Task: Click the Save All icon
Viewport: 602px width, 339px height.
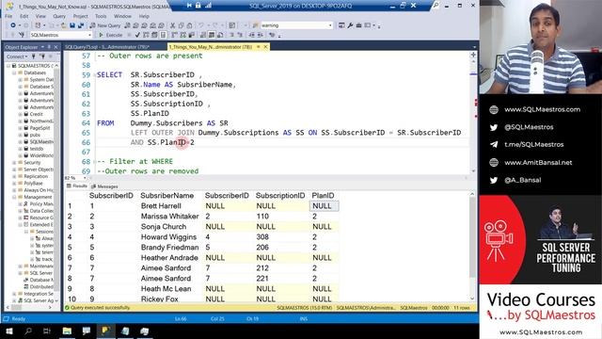Action: [81, 25]
